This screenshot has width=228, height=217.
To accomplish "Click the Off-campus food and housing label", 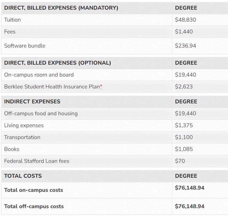I will click(x=41, y=114).
